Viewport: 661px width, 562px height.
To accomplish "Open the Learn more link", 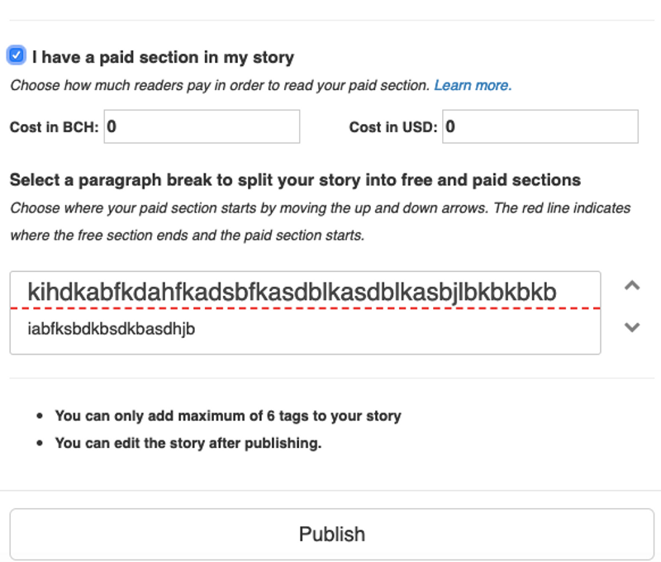I will pos(473,86).
